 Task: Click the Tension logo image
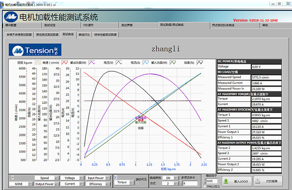click(35, 50)
